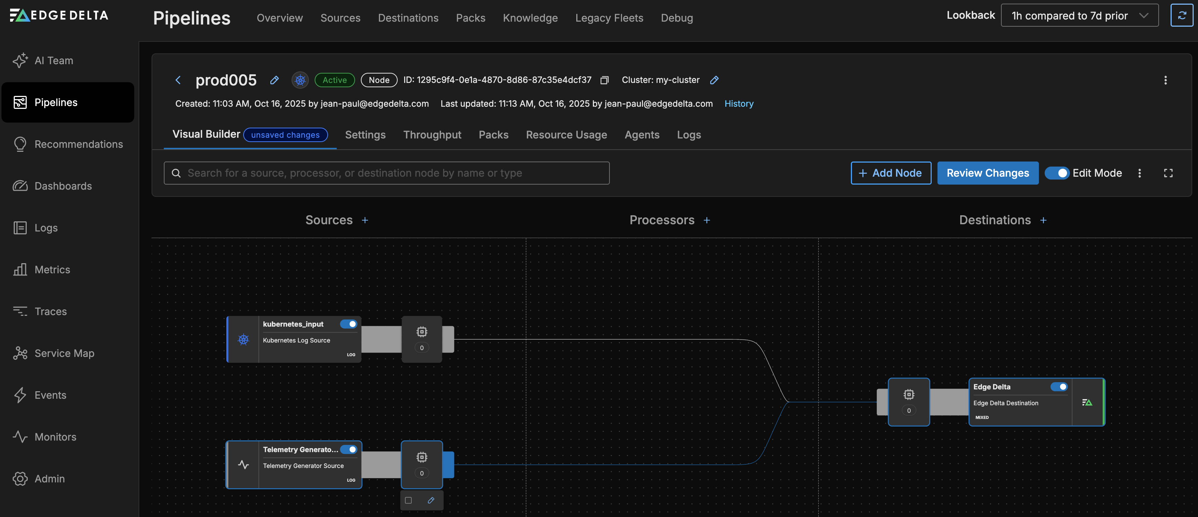Click the pencil icon beside prod005 name

coord(274,80)
